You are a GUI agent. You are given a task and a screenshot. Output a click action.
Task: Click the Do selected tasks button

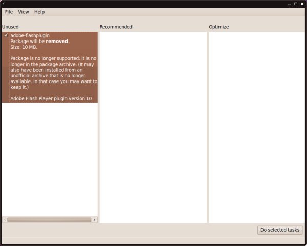click(280, 230)
